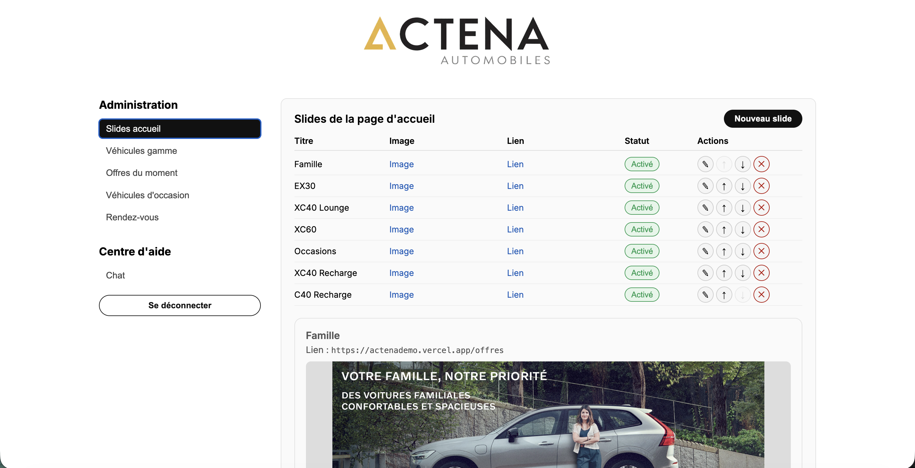Edit the Occasions slide
The height and width of the screenshot is (468, 915).
(705, 251)
